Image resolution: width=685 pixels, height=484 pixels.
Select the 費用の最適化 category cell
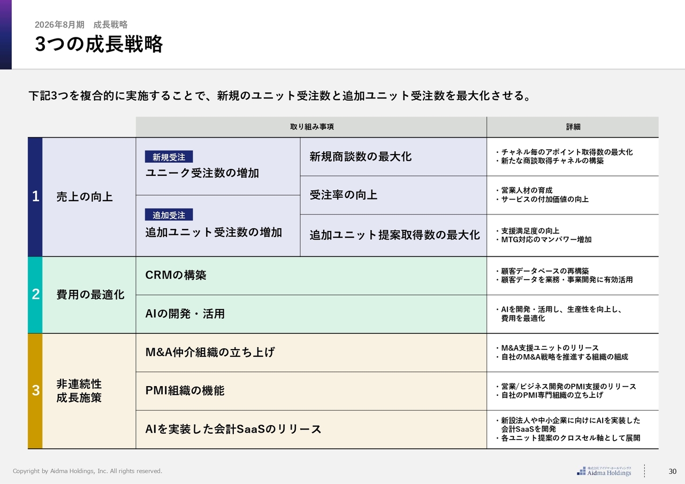pyautogui.click(x=89, y=295)
